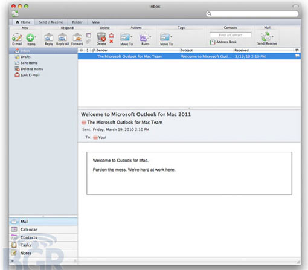The width and height of the screenshot is (308, 270).
Task: Open the View tab
Action: click(96, 22)
